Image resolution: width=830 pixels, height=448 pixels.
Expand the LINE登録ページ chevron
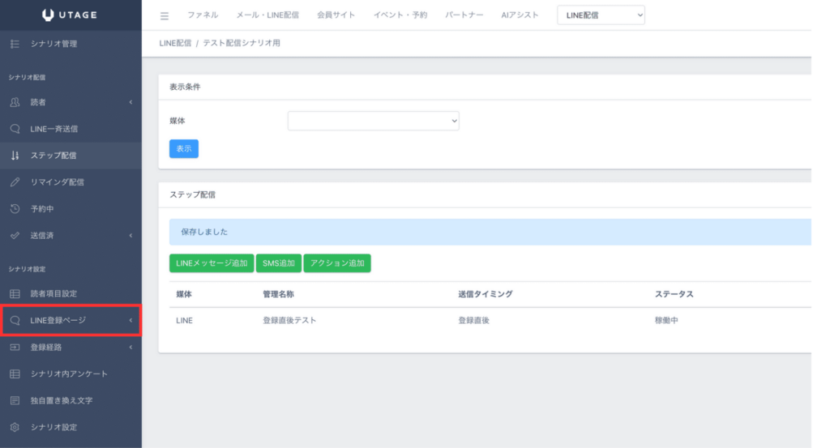coord(130,321)
